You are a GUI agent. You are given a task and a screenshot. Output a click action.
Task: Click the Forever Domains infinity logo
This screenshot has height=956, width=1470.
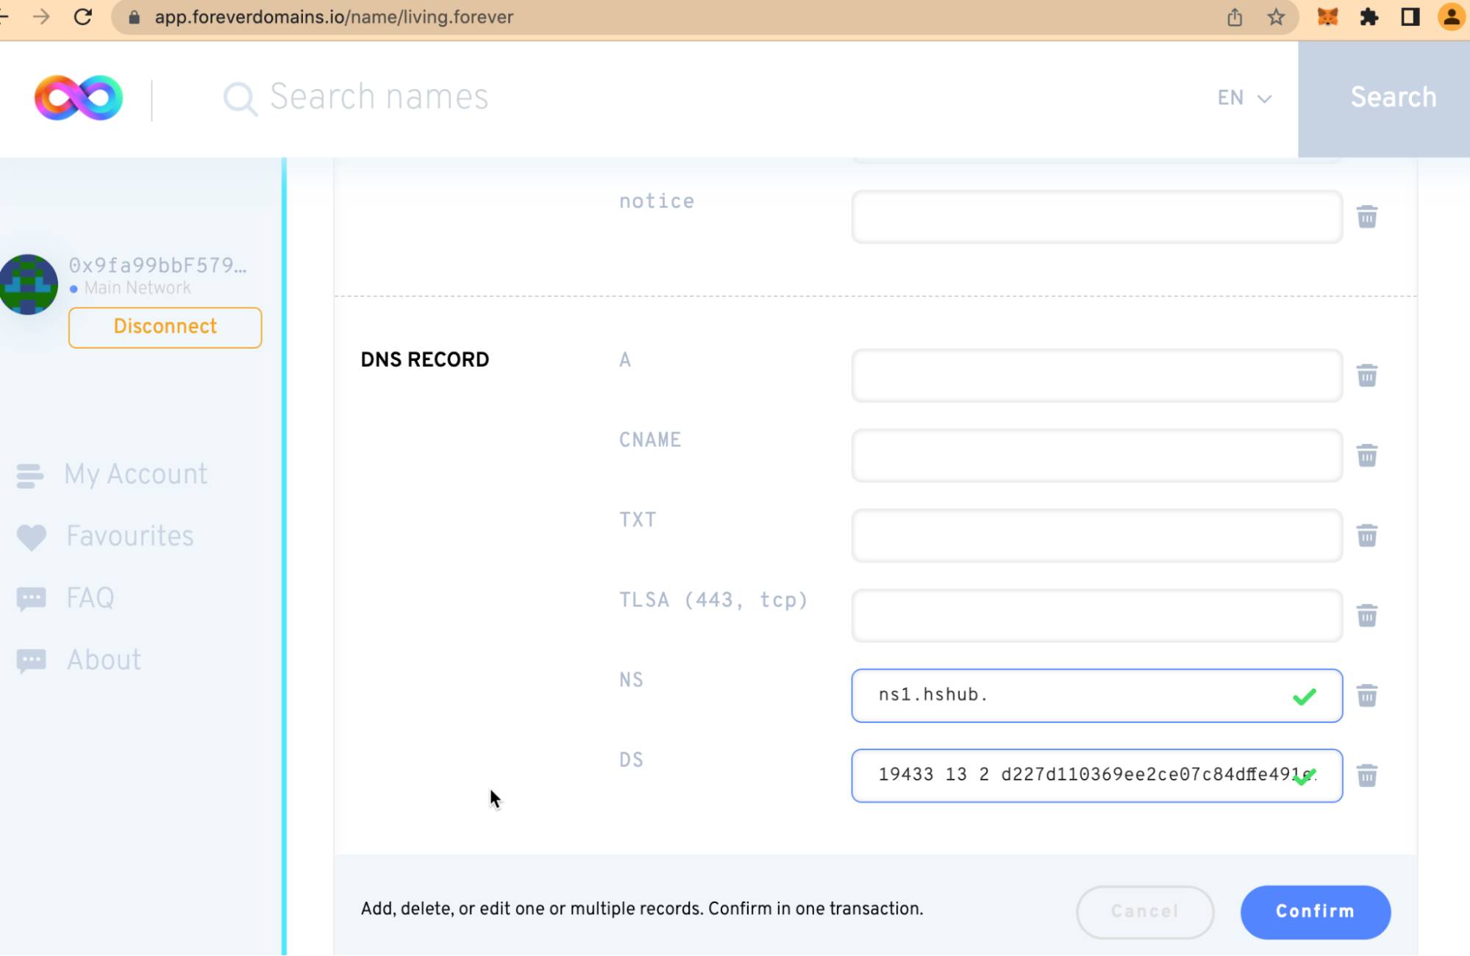point(79,98)
